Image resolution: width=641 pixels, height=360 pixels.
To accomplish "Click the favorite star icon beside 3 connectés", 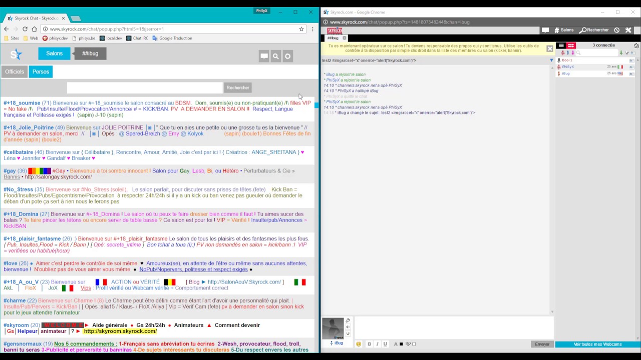I will click(636, 45).
